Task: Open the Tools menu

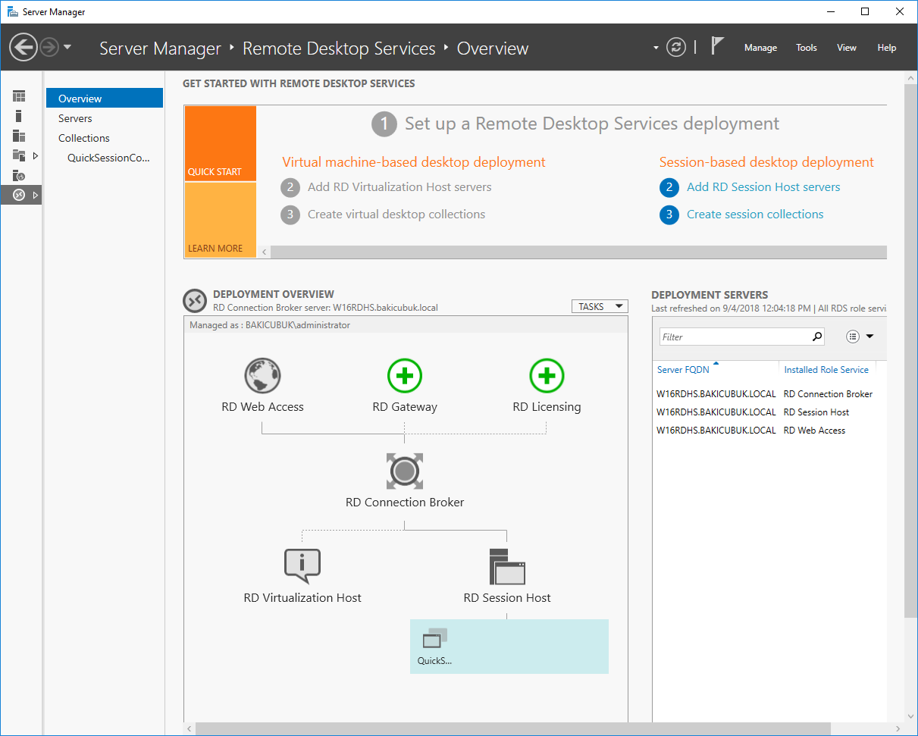Action: click(x=807, y=48)
